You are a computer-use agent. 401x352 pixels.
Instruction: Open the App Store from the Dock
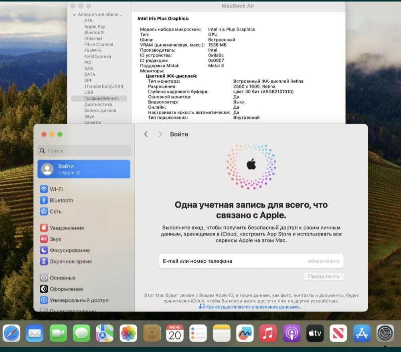(x=361, y=333)
